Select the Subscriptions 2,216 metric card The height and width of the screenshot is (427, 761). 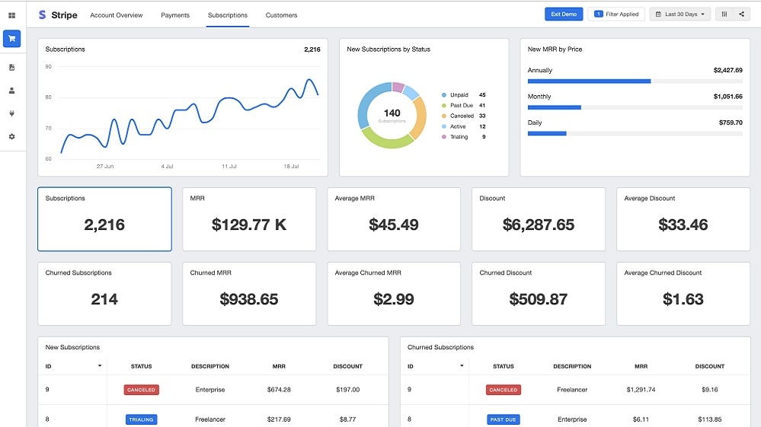pos(105,219)
